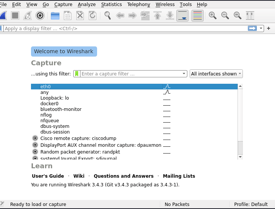The image size is (275, 209).
Task: Go to first packet icon
Action: pos(158,15)
